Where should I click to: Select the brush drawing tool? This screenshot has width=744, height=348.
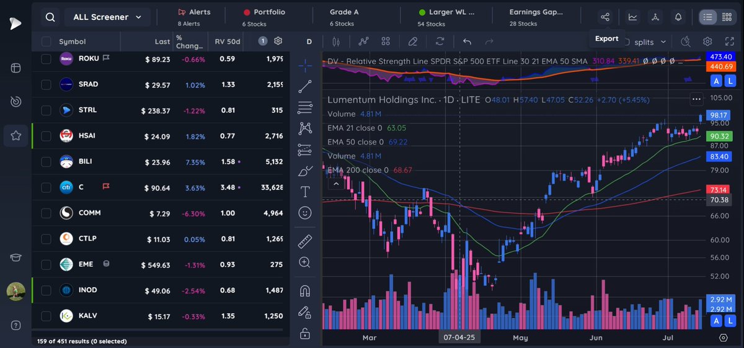[305, 171]
